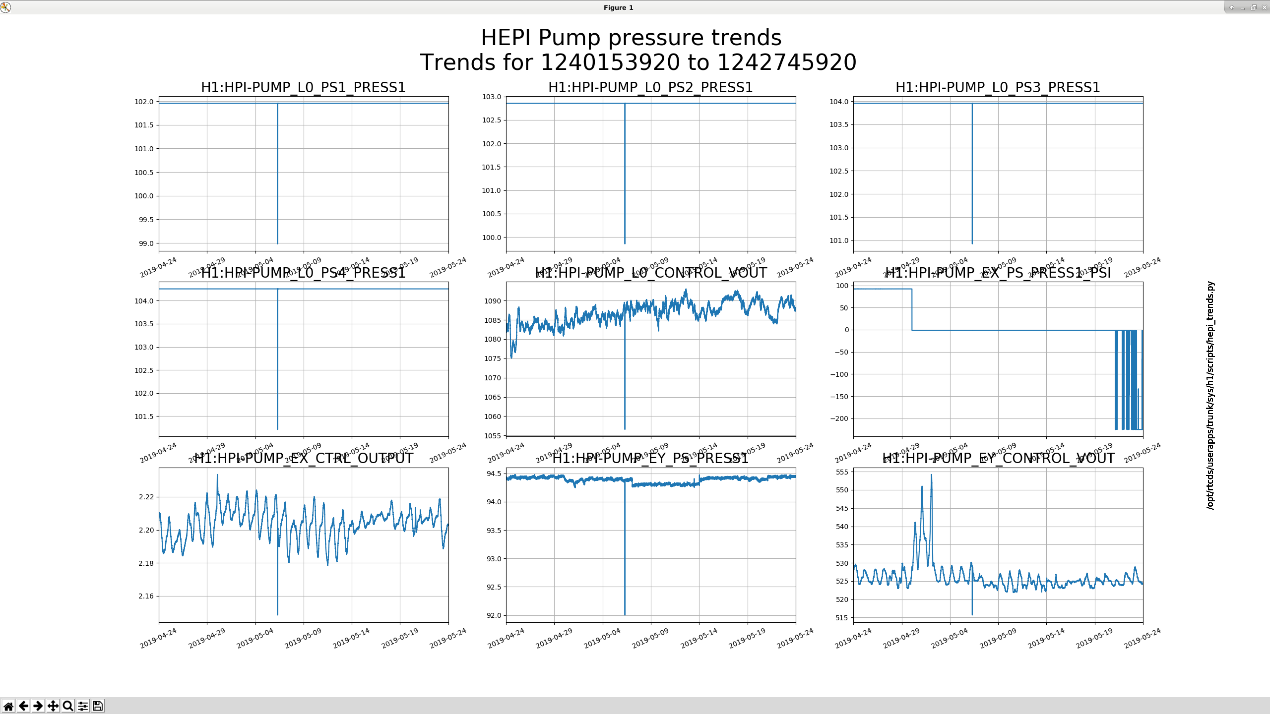Image resolution: width=1270 pixels, height=714 pixels.
Task: Activate the Pan axes tool
Action: coord(53,706)
